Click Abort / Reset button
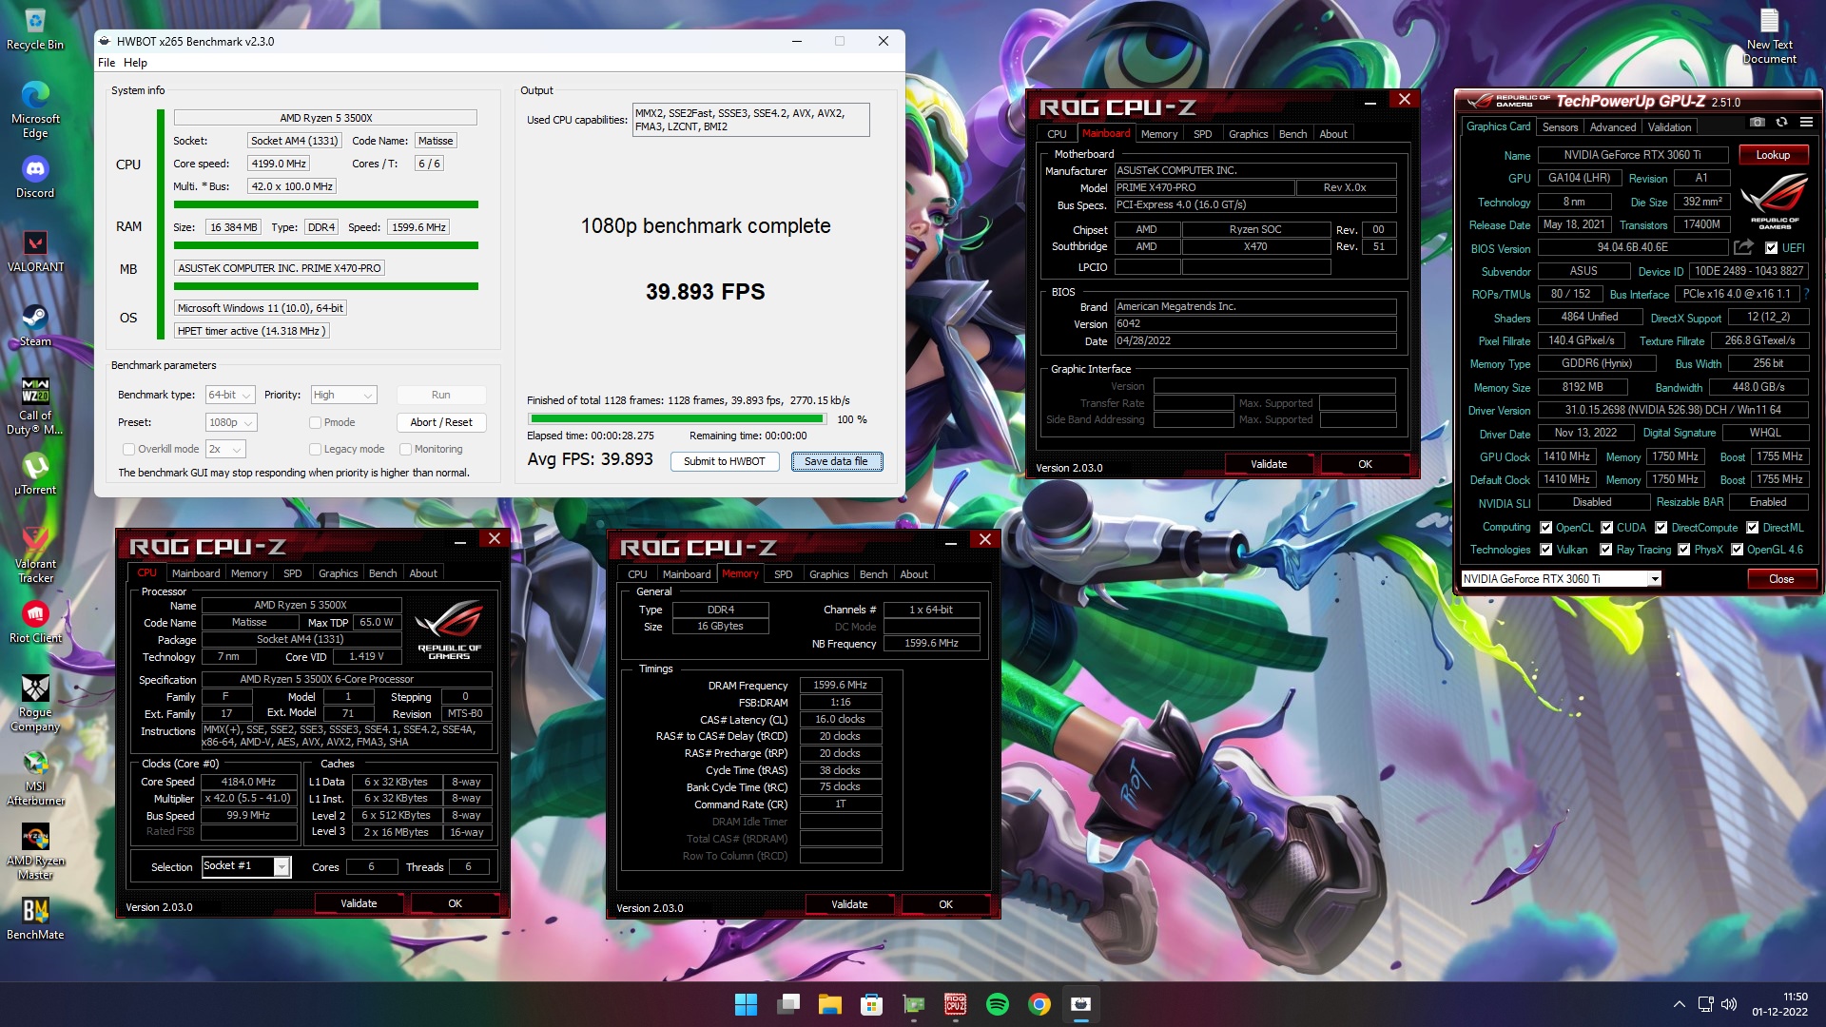Image resolution: width=1826 pixels, height=1027 pixels. pyautogui.click(x=441, y=422)
